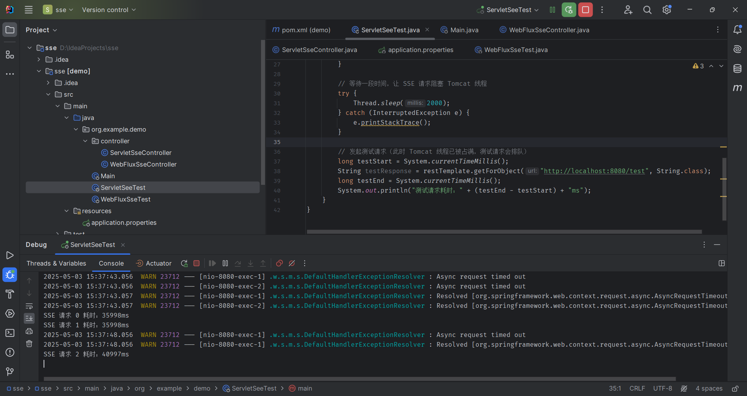
Task: Click 4 spaces indent setting
Action: (709, 389)
